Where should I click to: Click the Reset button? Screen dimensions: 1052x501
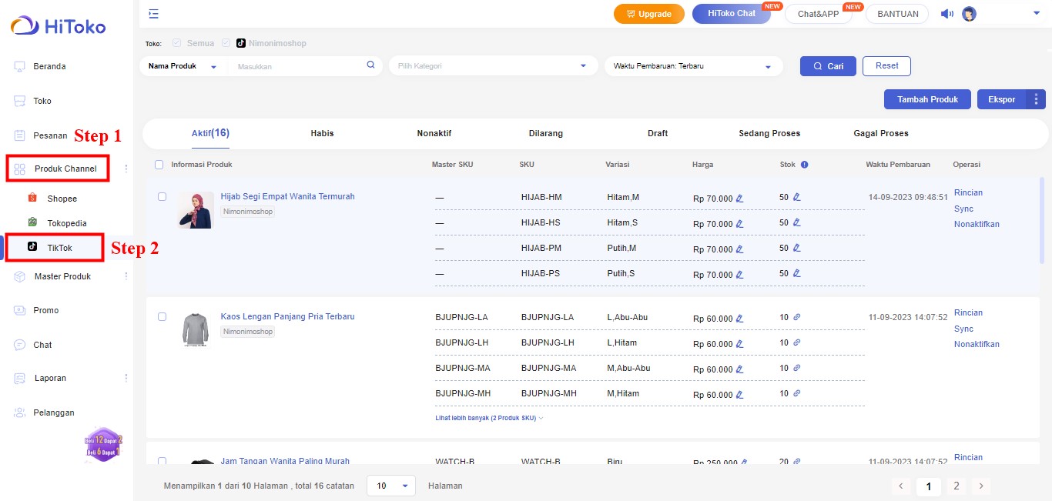pos(886,66)
